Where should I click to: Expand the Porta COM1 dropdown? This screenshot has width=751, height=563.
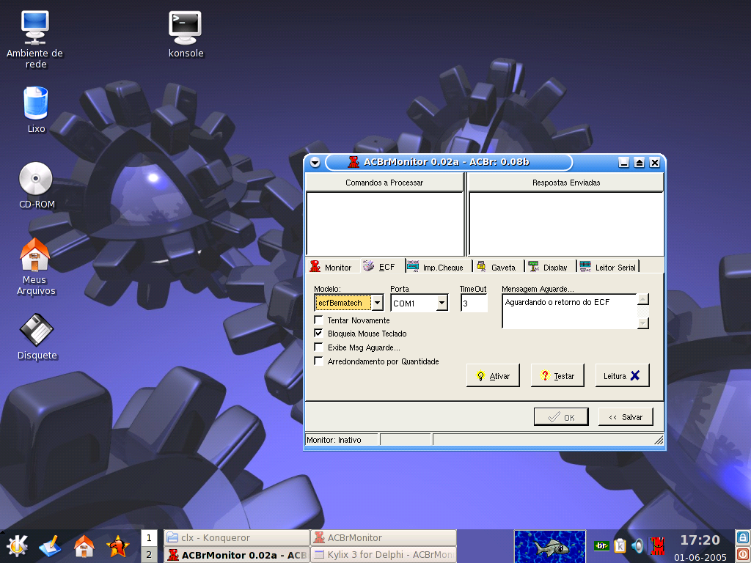click(442, 303)
